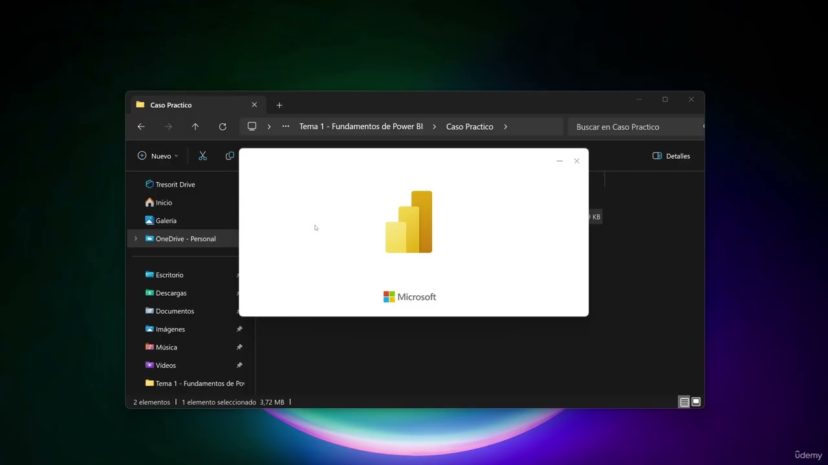Refresh the Caso Practico folder
This screenshot has height=465, width=828.
pos(223,127)
